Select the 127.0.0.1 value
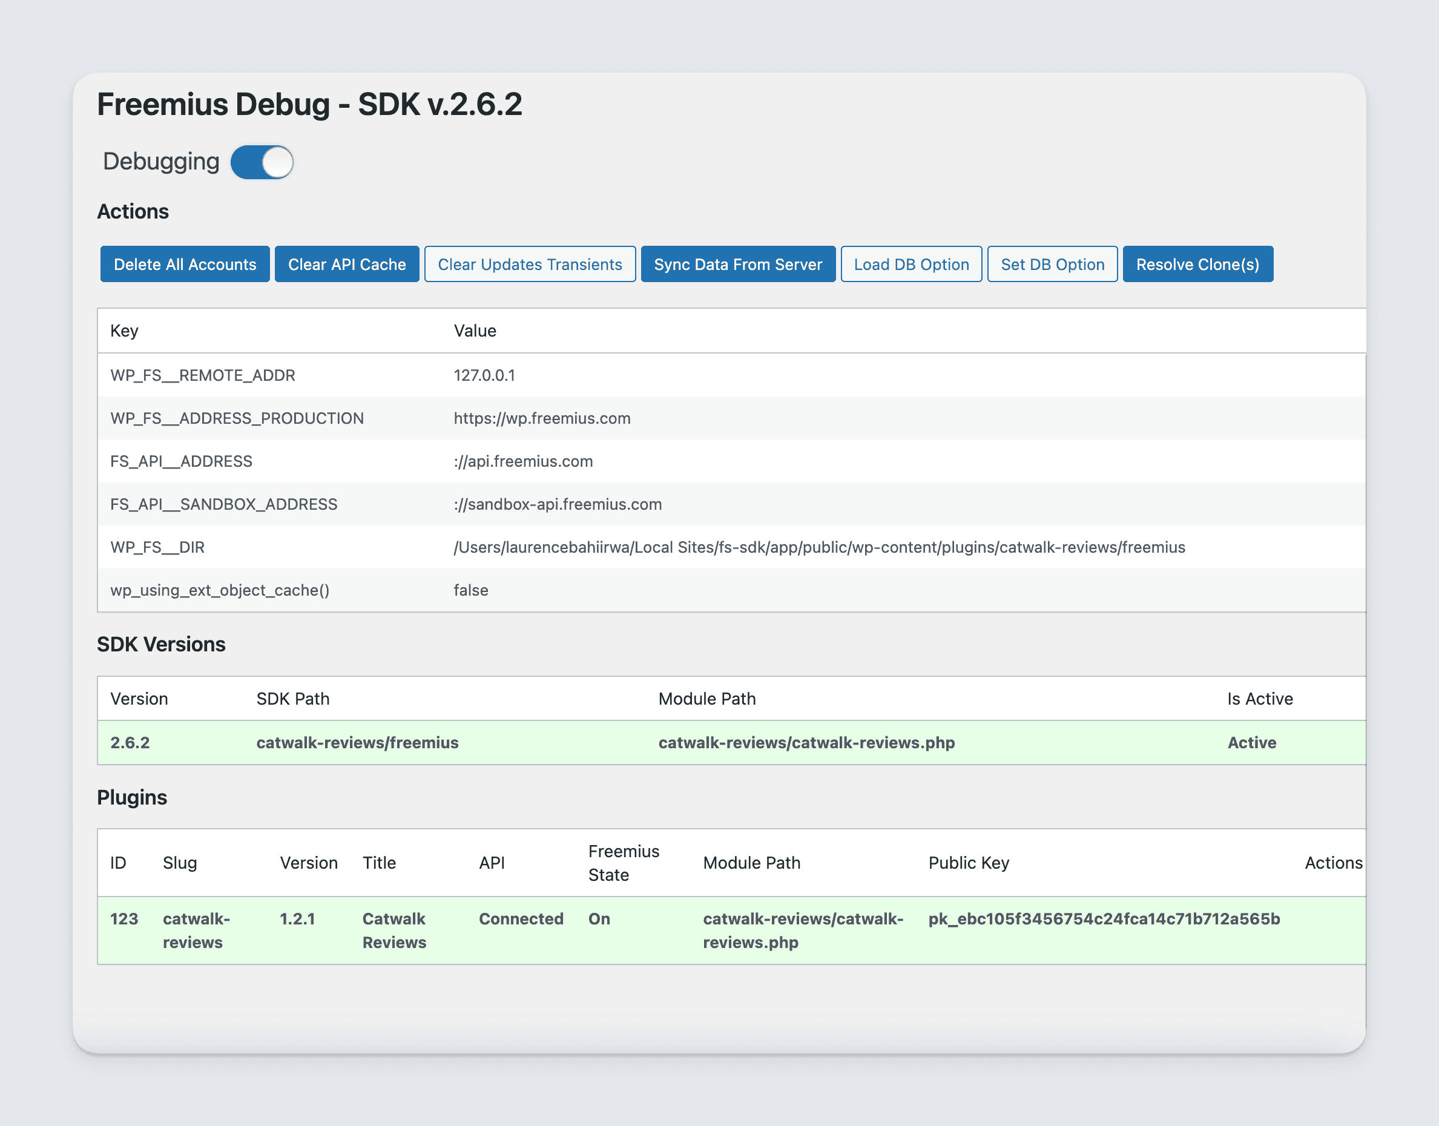 click(484, 375)
